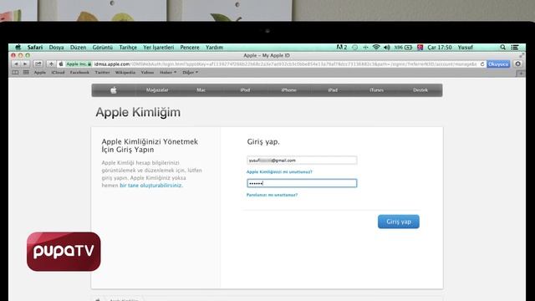Click the password input field
This screenshot has width=535, height=301.
(302, 183)
